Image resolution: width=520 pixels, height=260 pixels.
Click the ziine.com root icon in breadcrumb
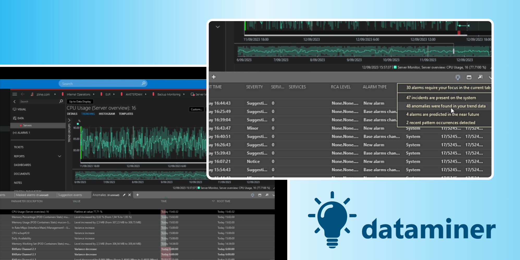coord(32,94)
